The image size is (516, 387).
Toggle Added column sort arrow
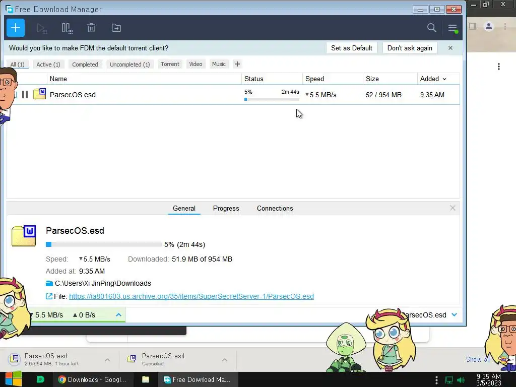pyautogui.click(x=444, y=79)
